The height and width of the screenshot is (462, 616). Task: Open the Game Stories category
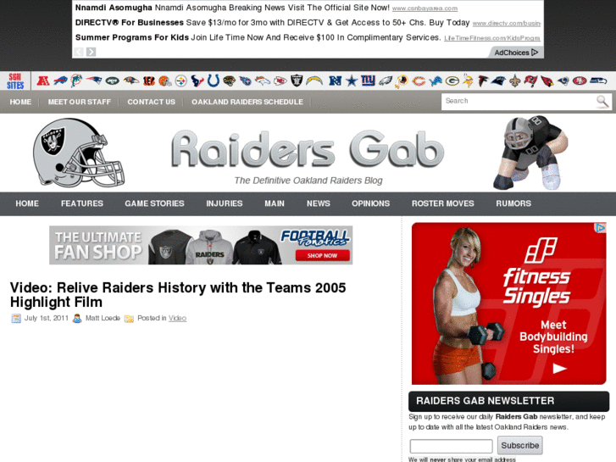(154, 203)
